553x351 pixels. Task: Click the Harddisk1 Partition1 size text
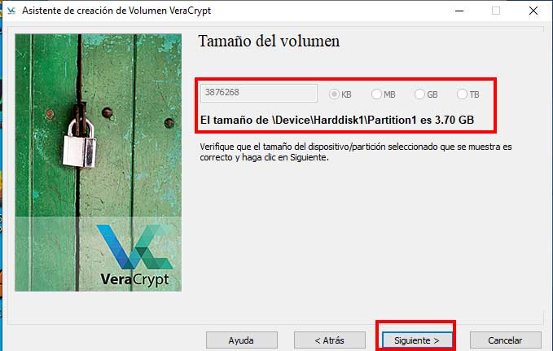337,120
